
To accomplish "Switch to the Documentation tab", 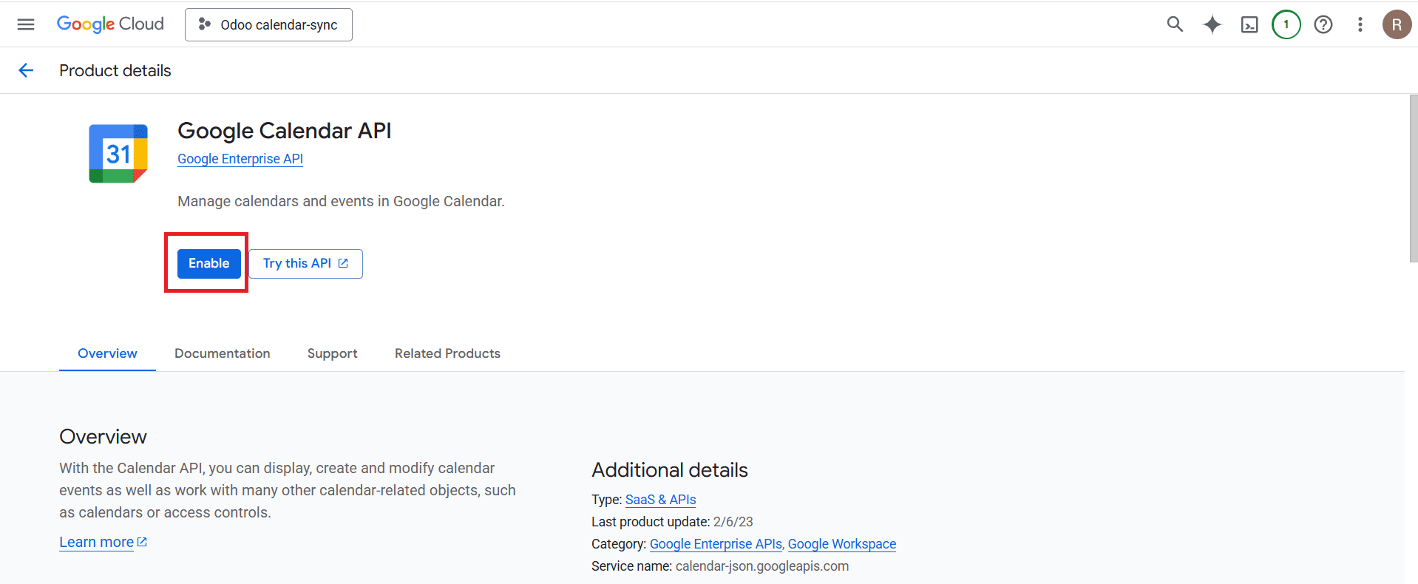I will [222, 353].
